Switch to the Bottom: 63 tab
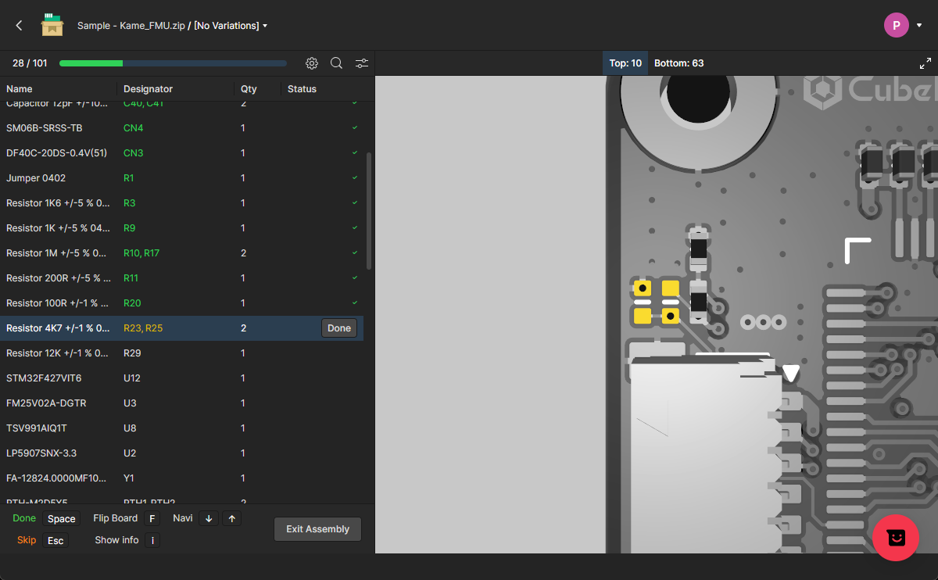This screenshot has width=938, height=580. (x=678, y=63)
